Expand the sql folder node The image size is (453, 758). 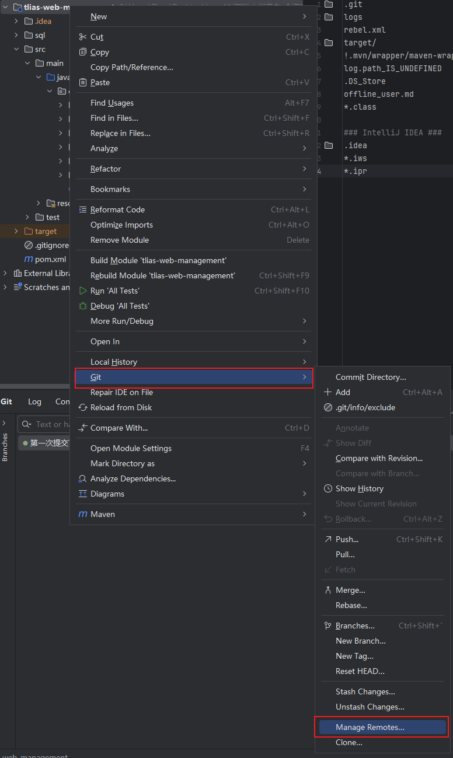(16, 35)
